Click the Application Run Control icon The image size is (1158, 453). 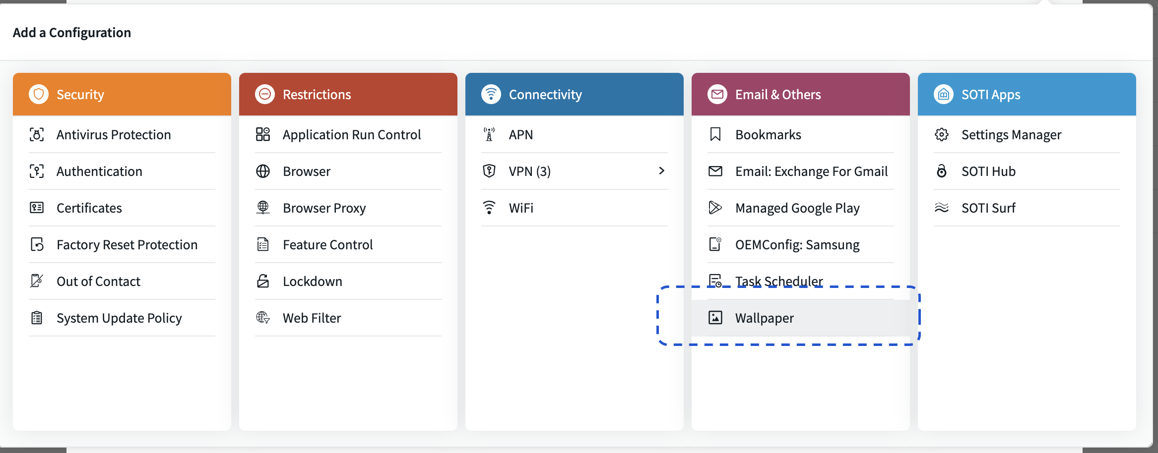[263, 134]
